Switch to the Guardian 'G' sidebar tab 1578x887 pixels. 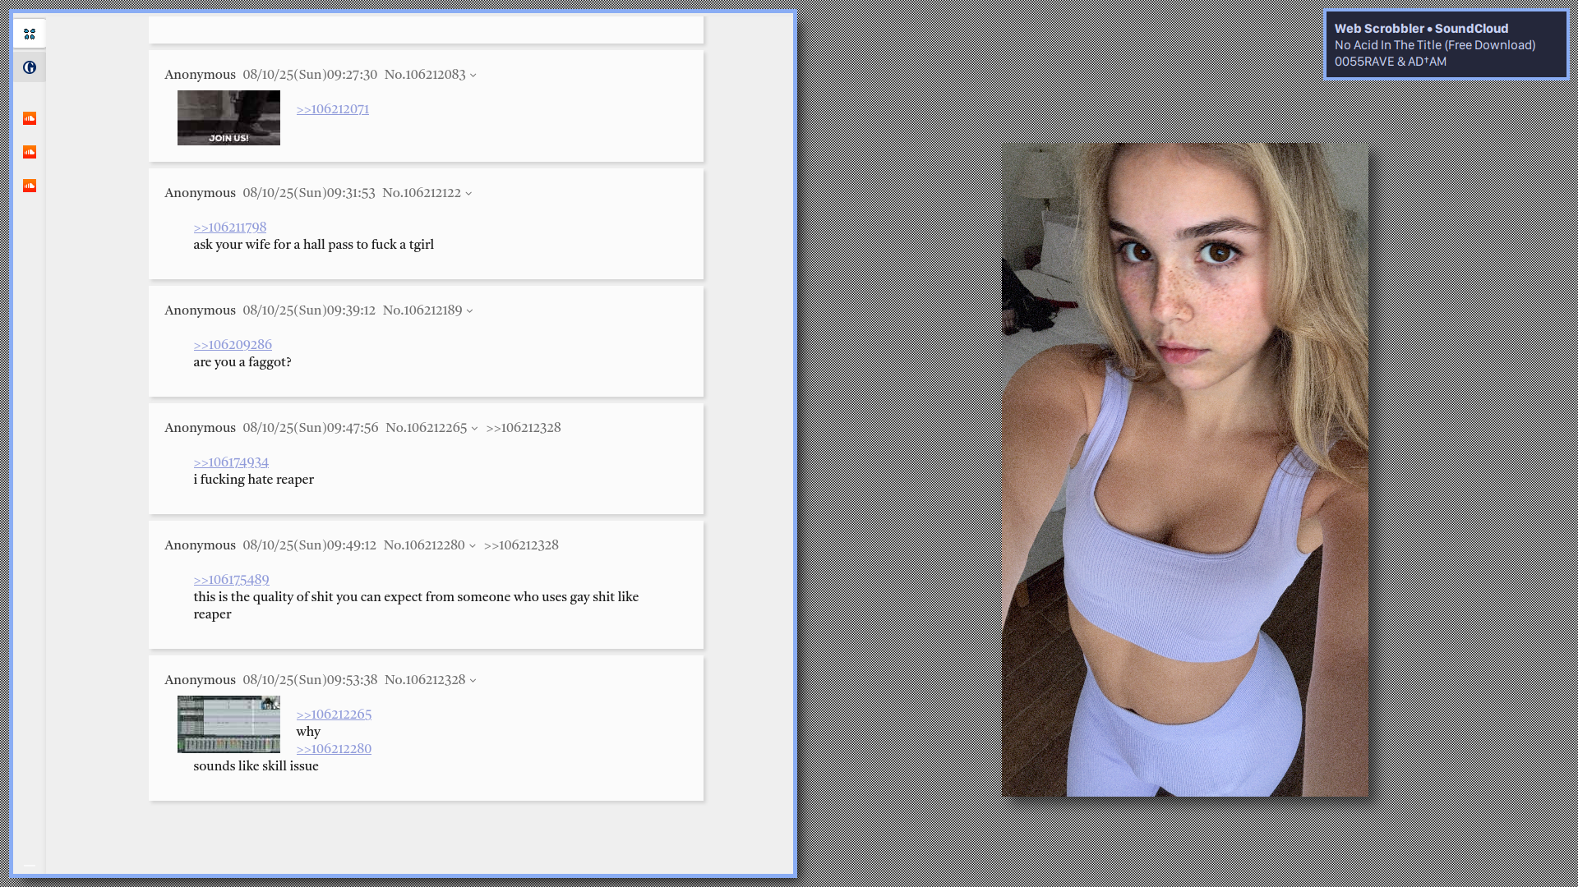30,67
